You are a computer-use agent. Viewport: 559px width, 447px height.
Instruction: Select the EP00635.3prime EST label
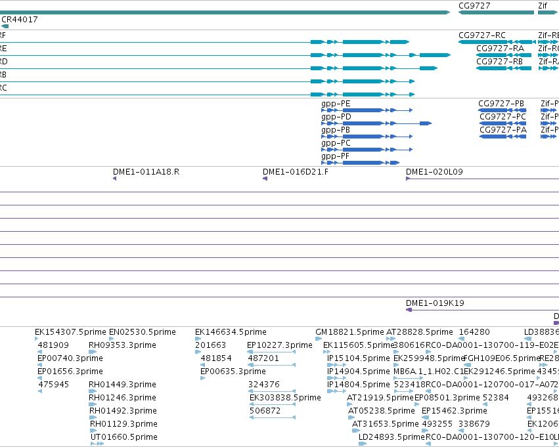click(x=233, y=372)
